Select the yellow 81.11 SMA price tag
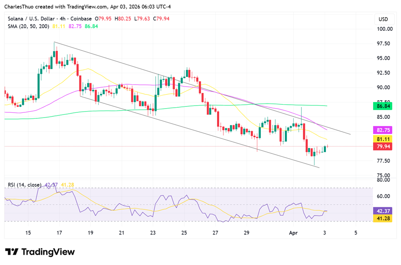Viewport: 401px width, 265px height. pyautogui.click(x=384, y=139)
